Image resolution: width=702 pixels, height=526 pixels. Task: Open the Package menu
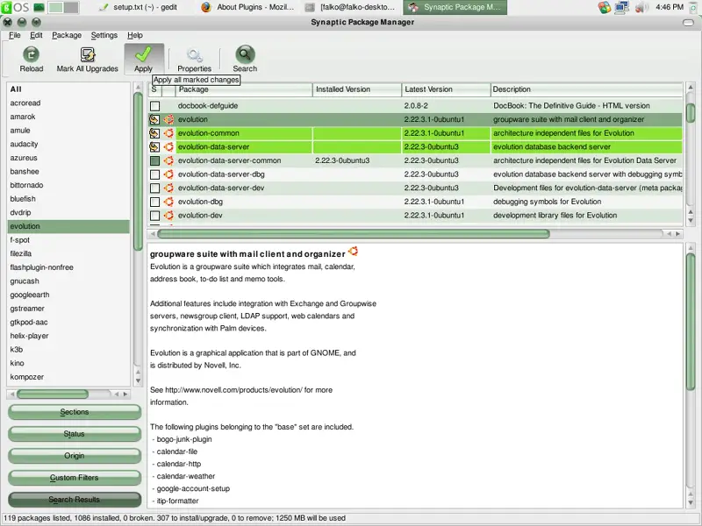click(x=67, y=35)
